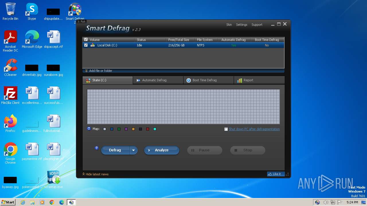Screen dimensions: 367x206
Task: Select the successfuls... document icon
Action: tap(53, 96)
